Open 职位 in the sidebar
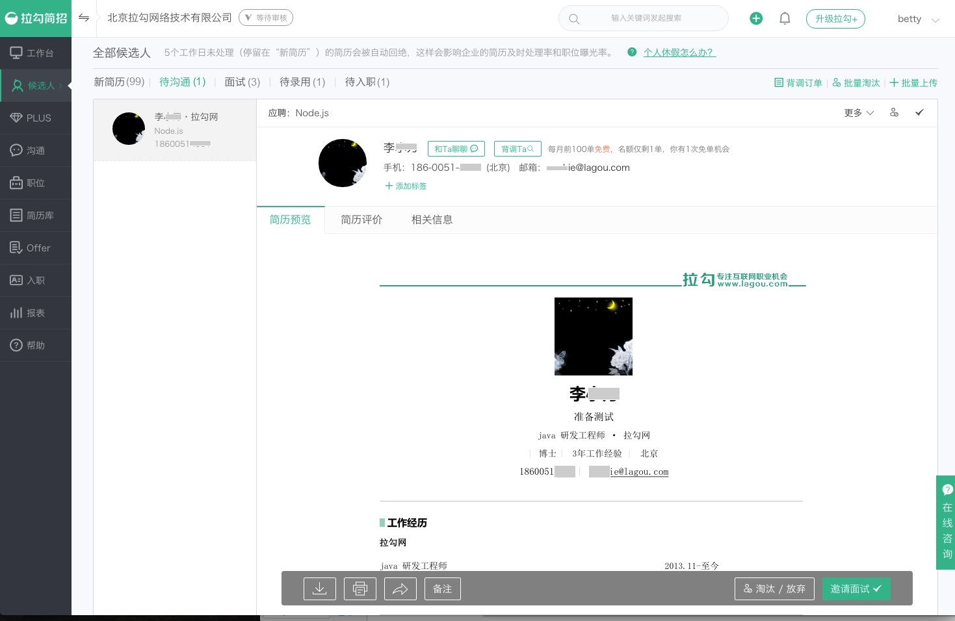This screenshot has width=955, height=621. (36, 183)
